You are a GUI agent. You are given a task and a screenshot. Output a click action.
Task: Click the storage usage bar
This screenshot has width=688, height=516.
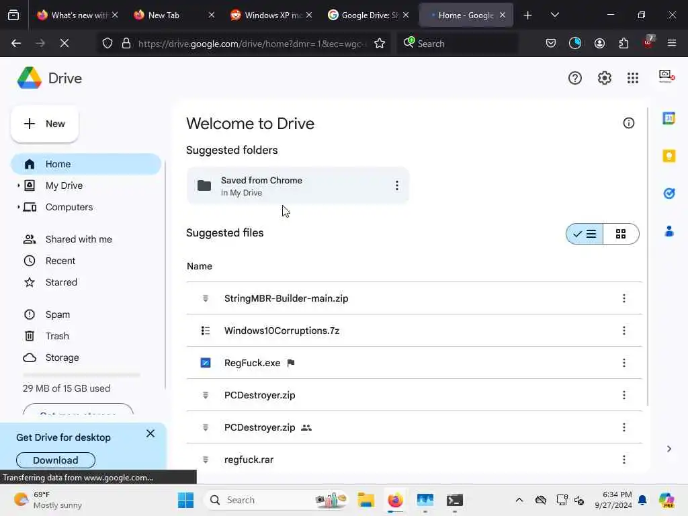(81, 375)
